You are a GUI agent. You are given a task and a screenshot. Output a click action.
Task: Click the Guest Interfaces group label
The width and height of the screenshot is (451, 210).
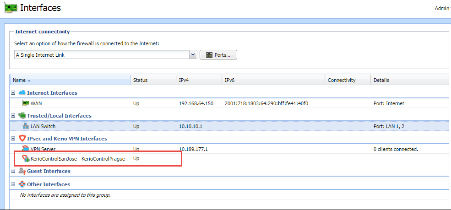pyautogui.click(x=49, y=171)
